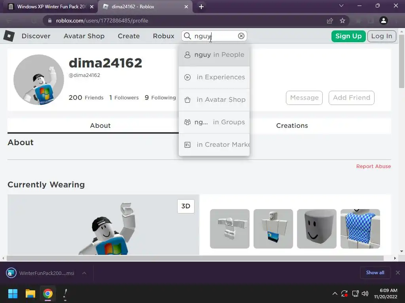Viewport: 405px width, 303px height.
Task: Click the vertical page scrollbar
Action: [x=401, y=61]
